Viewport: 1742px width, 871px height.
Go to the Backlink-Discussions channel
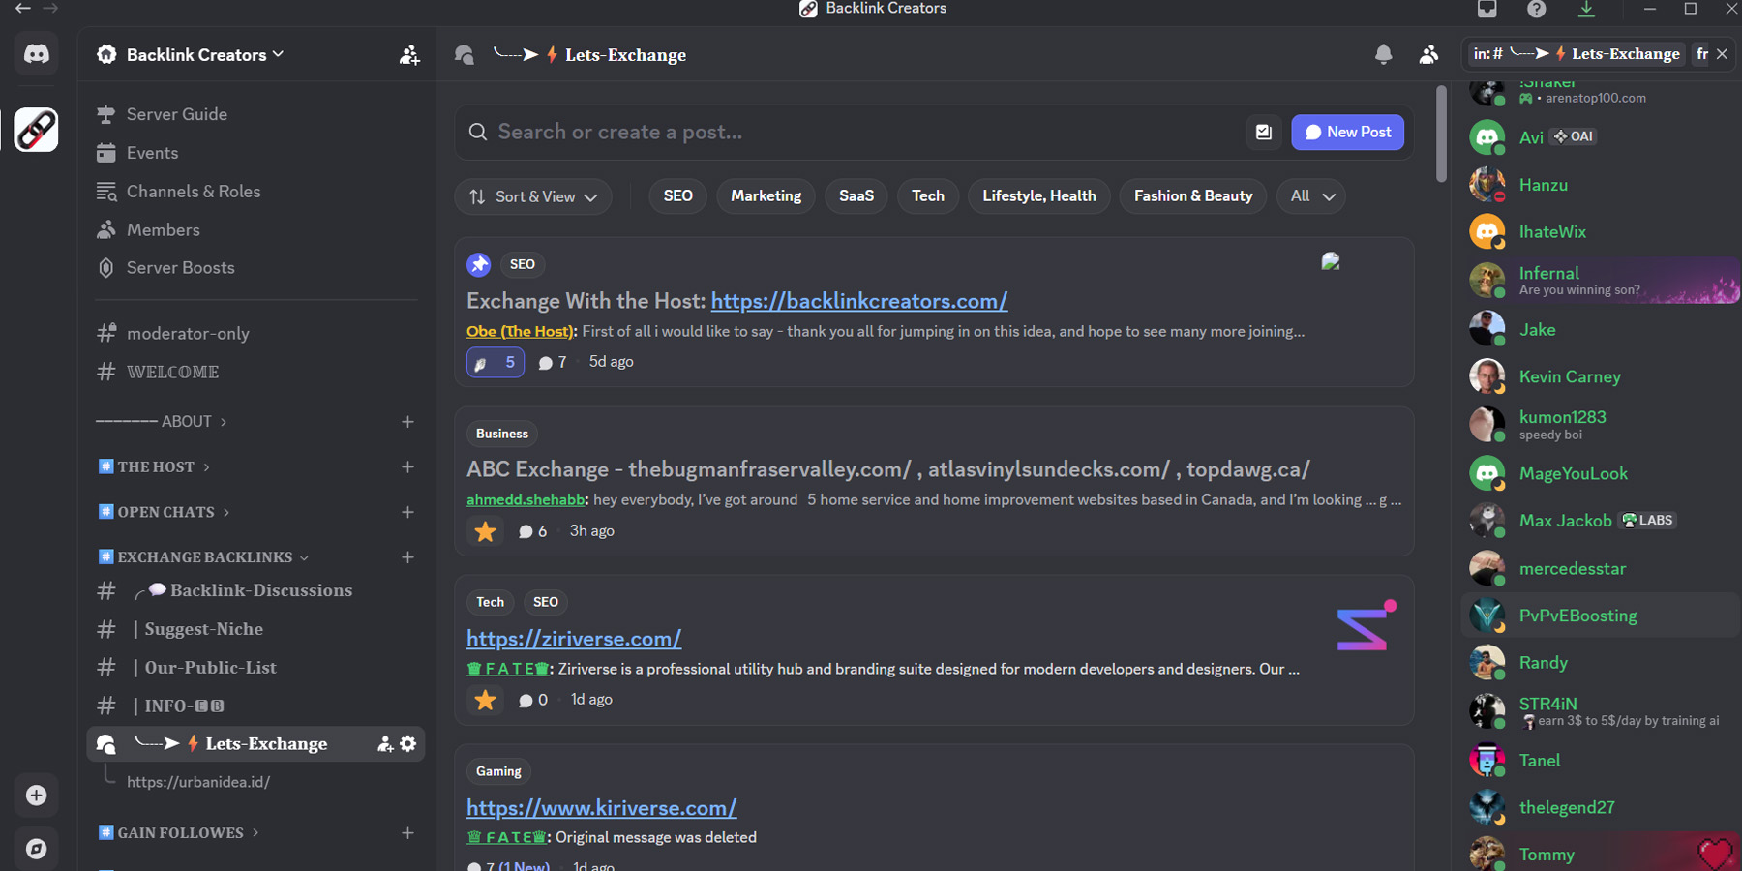[260, 590]
